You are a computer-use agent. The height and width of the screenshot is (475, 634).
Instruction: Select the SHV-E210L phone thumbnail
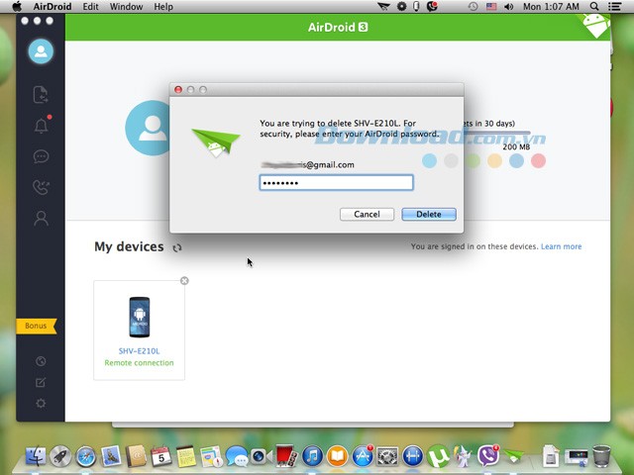[139, 317]
